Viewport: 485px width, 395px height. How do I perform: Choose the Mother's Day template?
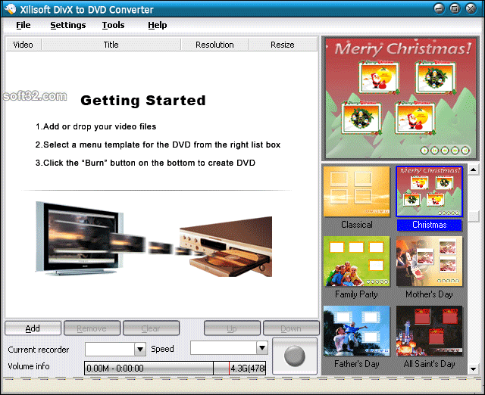tap(430, 261)
